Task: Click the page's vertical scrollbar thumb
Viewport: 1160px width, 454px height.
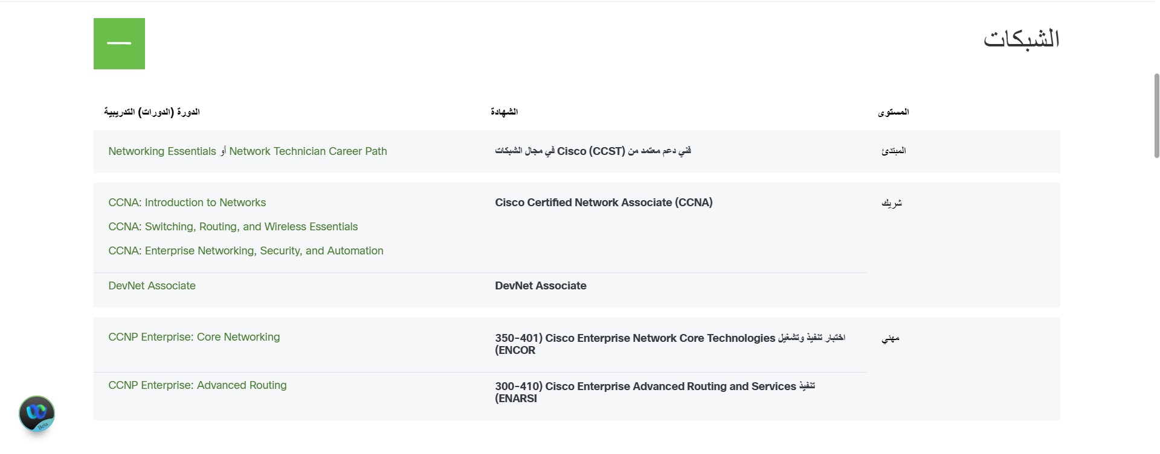Action: (x=1156, y=116)
